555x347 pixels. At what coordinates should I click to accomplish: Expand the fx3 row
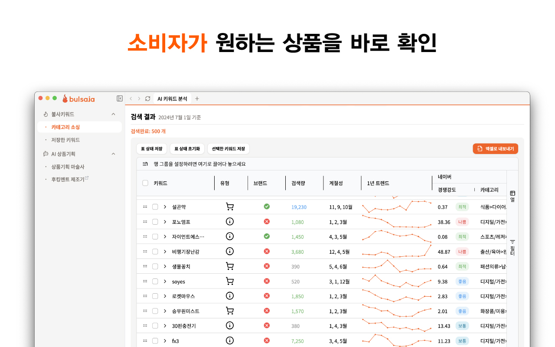click(165, 340)
